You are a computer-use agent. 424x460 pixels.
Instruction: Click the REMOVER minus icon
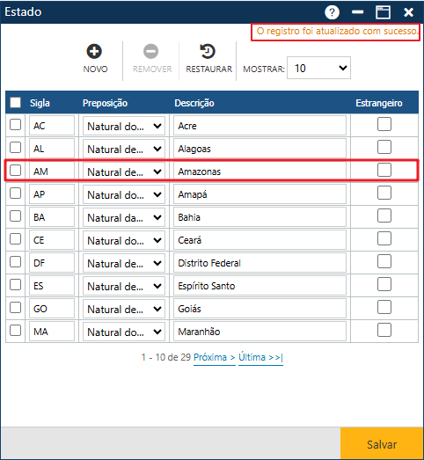click(150, 52)
